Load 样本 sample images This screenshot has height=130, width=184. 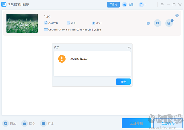pyautogui.click(x=47, y=124)
